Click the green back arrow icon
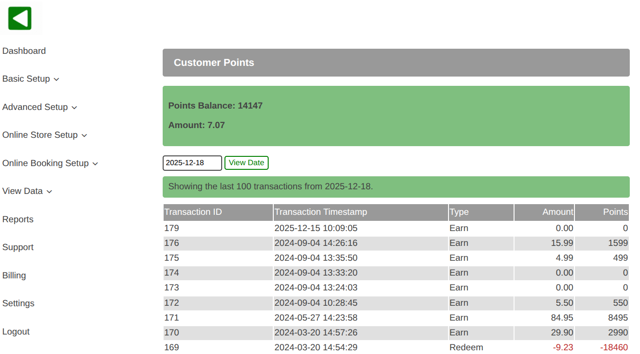The image size is (640, 354). [20, 19]
